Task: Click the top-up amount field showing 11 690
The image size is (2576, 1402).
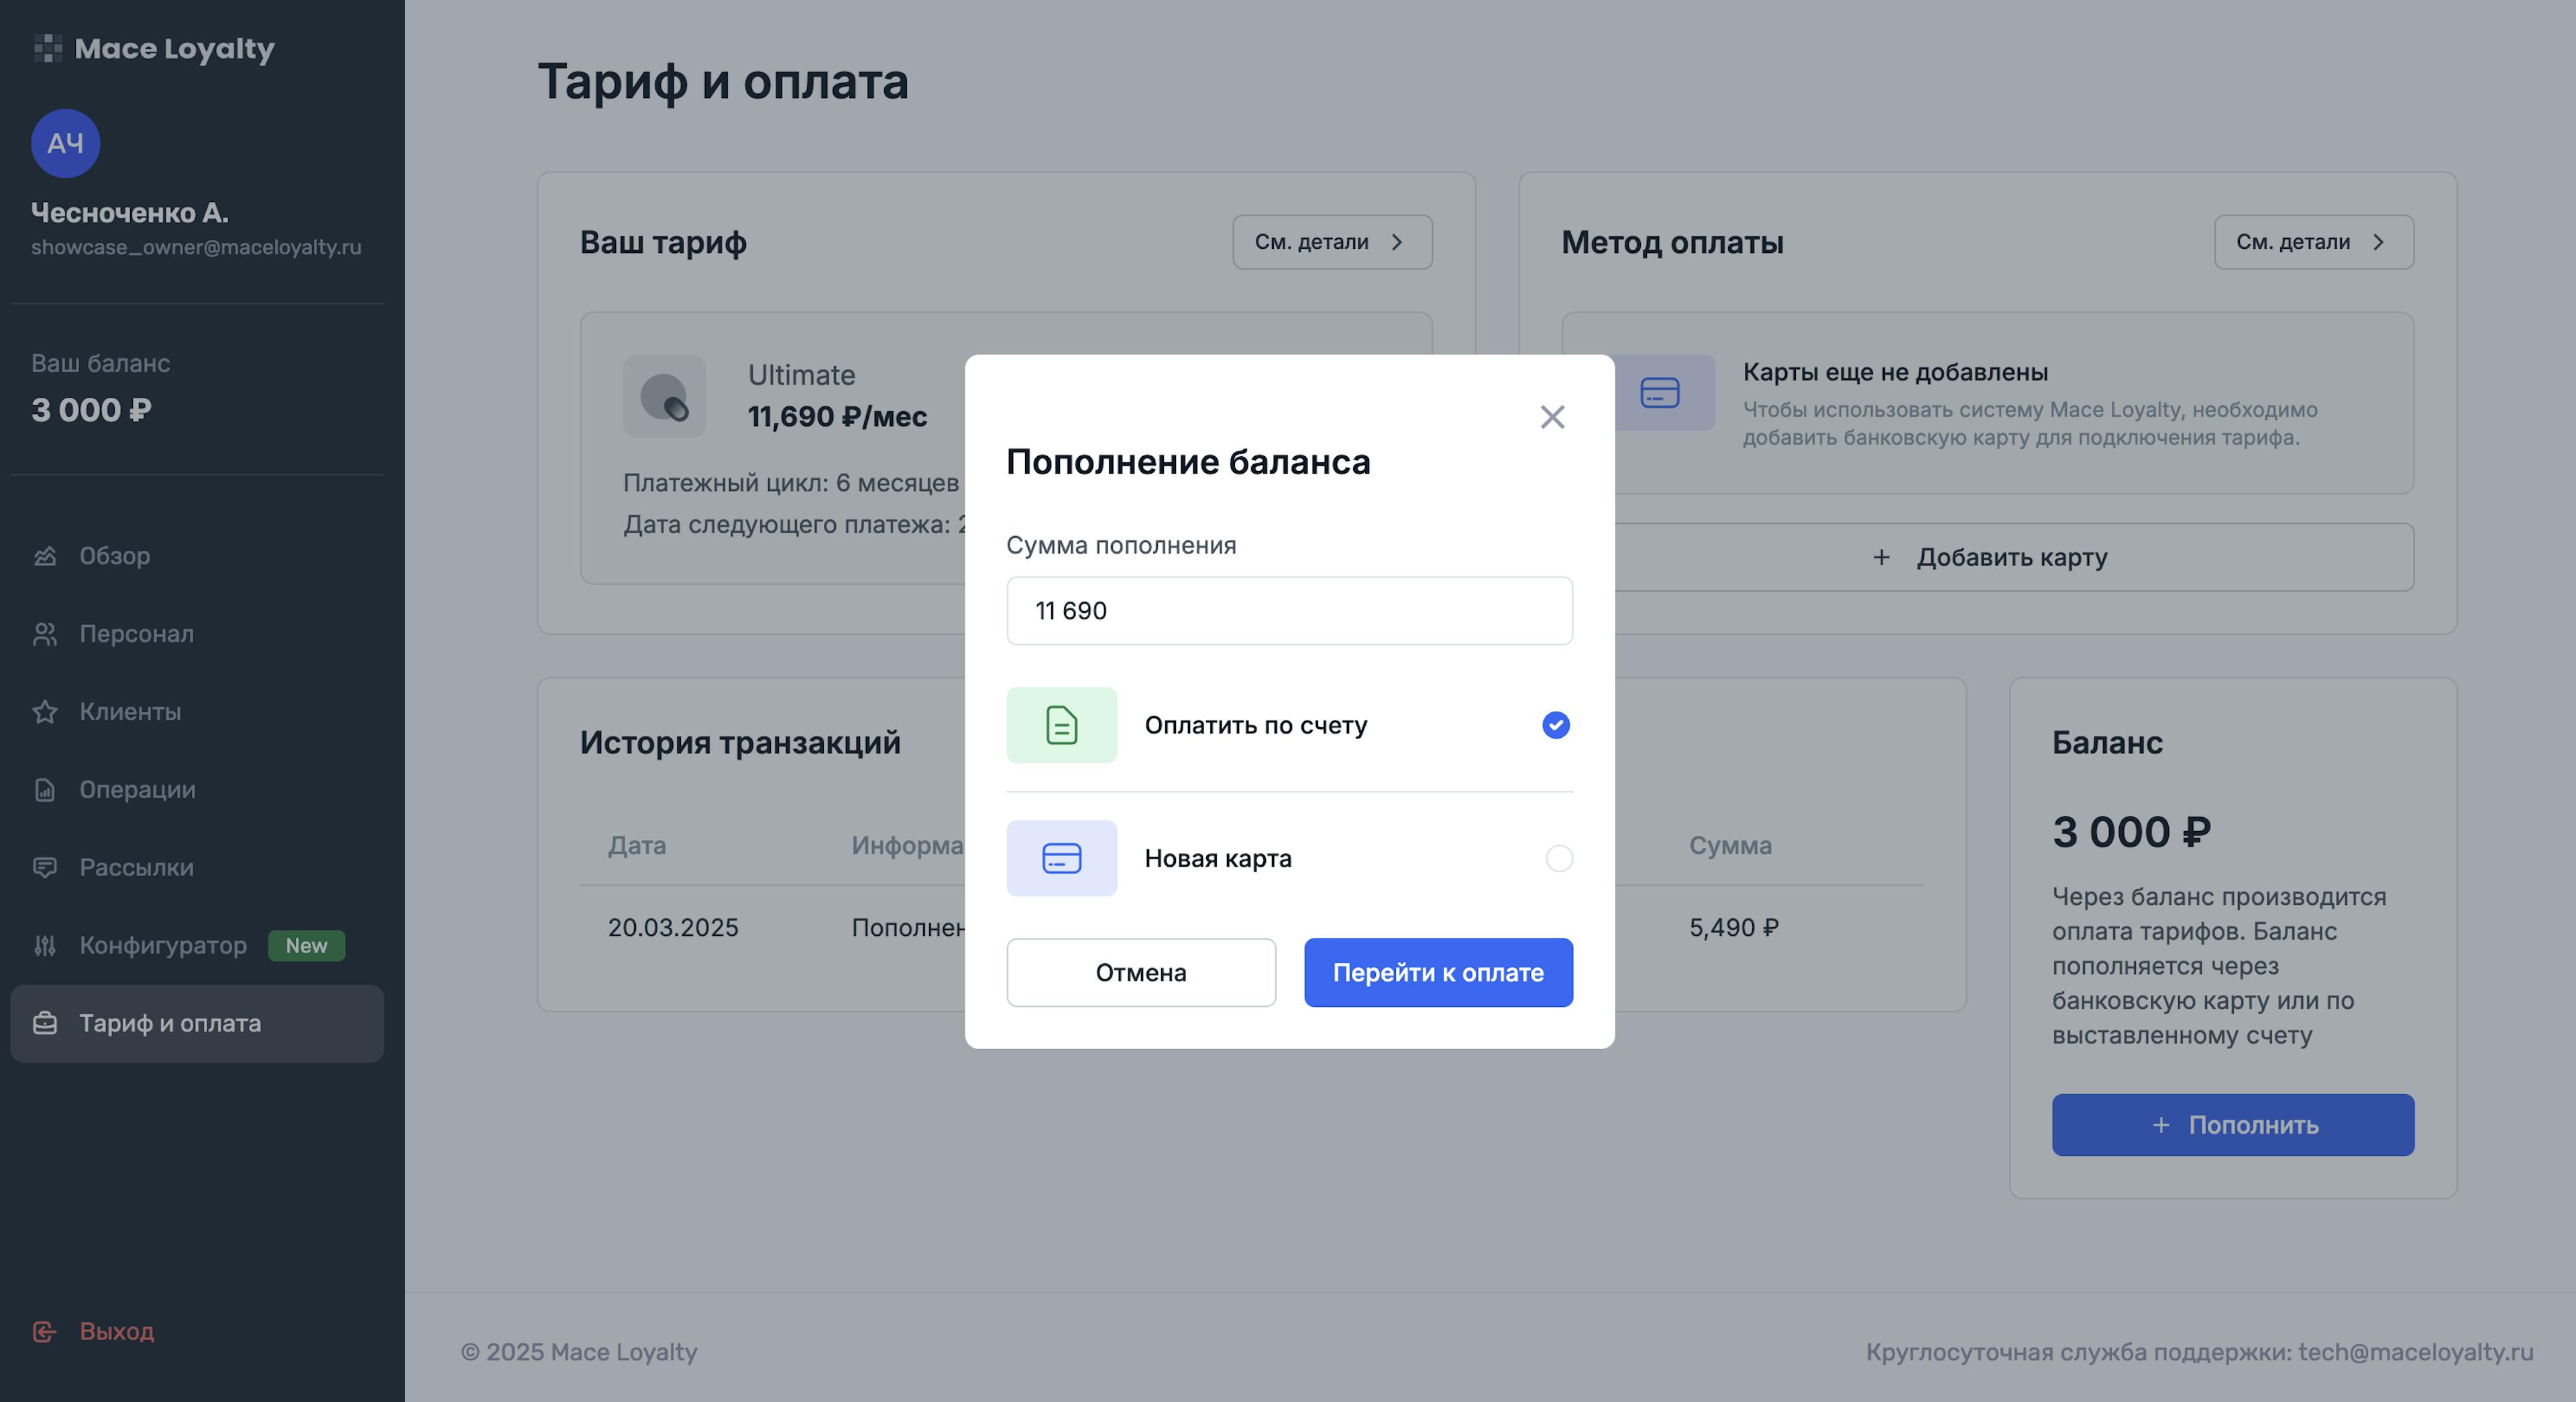Action: click(1289, 611)
